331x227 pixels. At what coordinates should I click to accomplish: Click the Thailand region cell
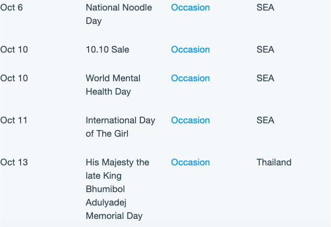274,162
